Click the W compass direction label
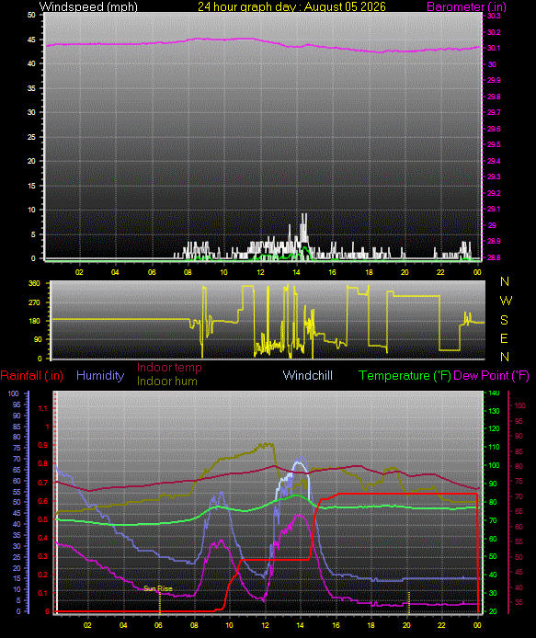Screen dimensions: 536x638 (506, 301)
